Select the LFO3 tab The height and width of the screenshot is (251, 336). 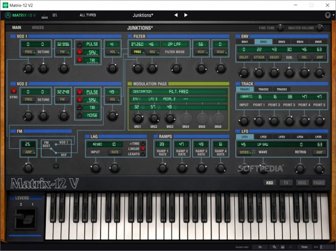[281, 137]
